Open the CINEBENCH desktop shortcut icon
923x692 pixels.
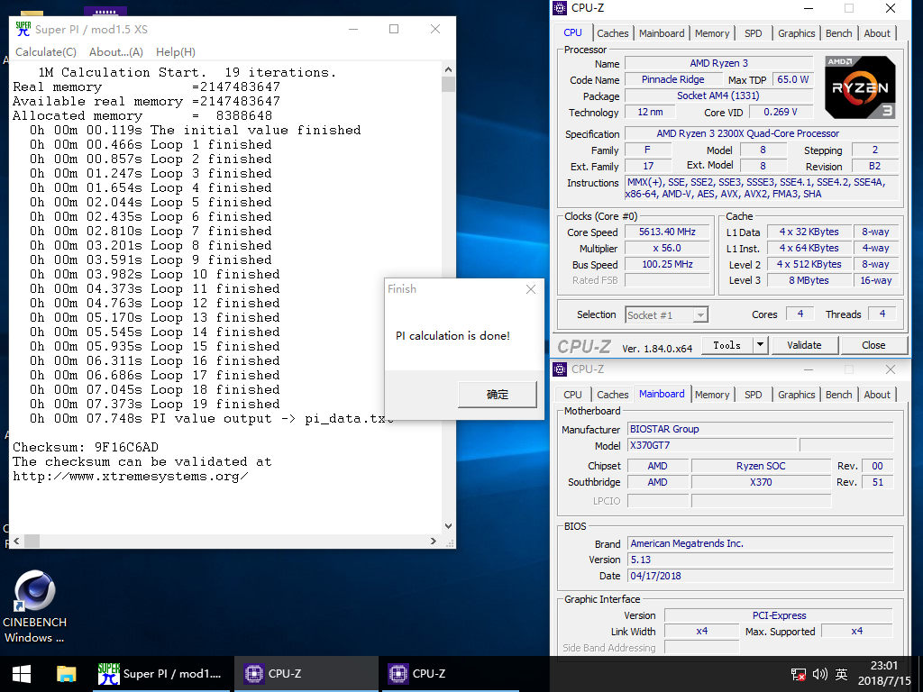tap(35, 606)
